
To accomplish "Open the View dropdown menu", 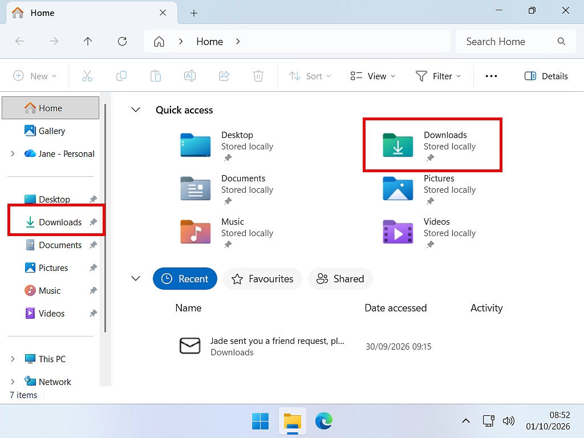I will pyautogui.click(x=372, y=76).
